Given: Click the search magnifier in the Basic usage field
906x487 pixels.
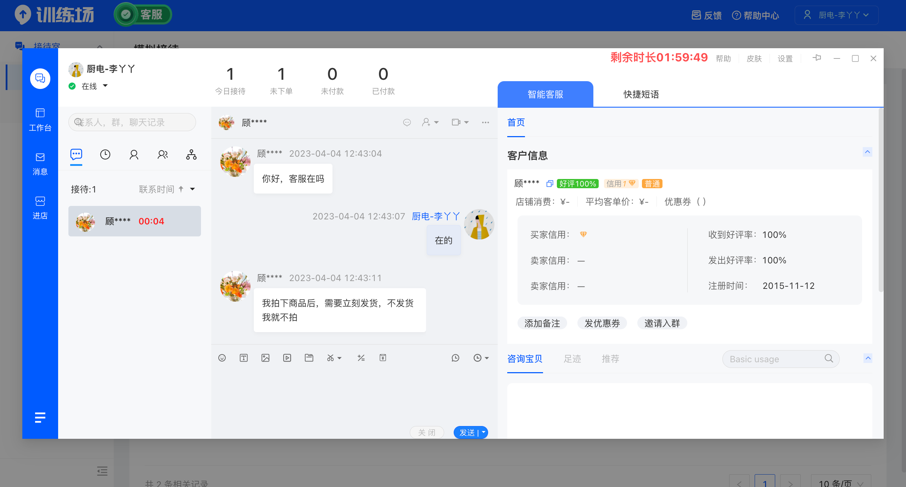Looking at the screenshot, I should tap(829, 359).
